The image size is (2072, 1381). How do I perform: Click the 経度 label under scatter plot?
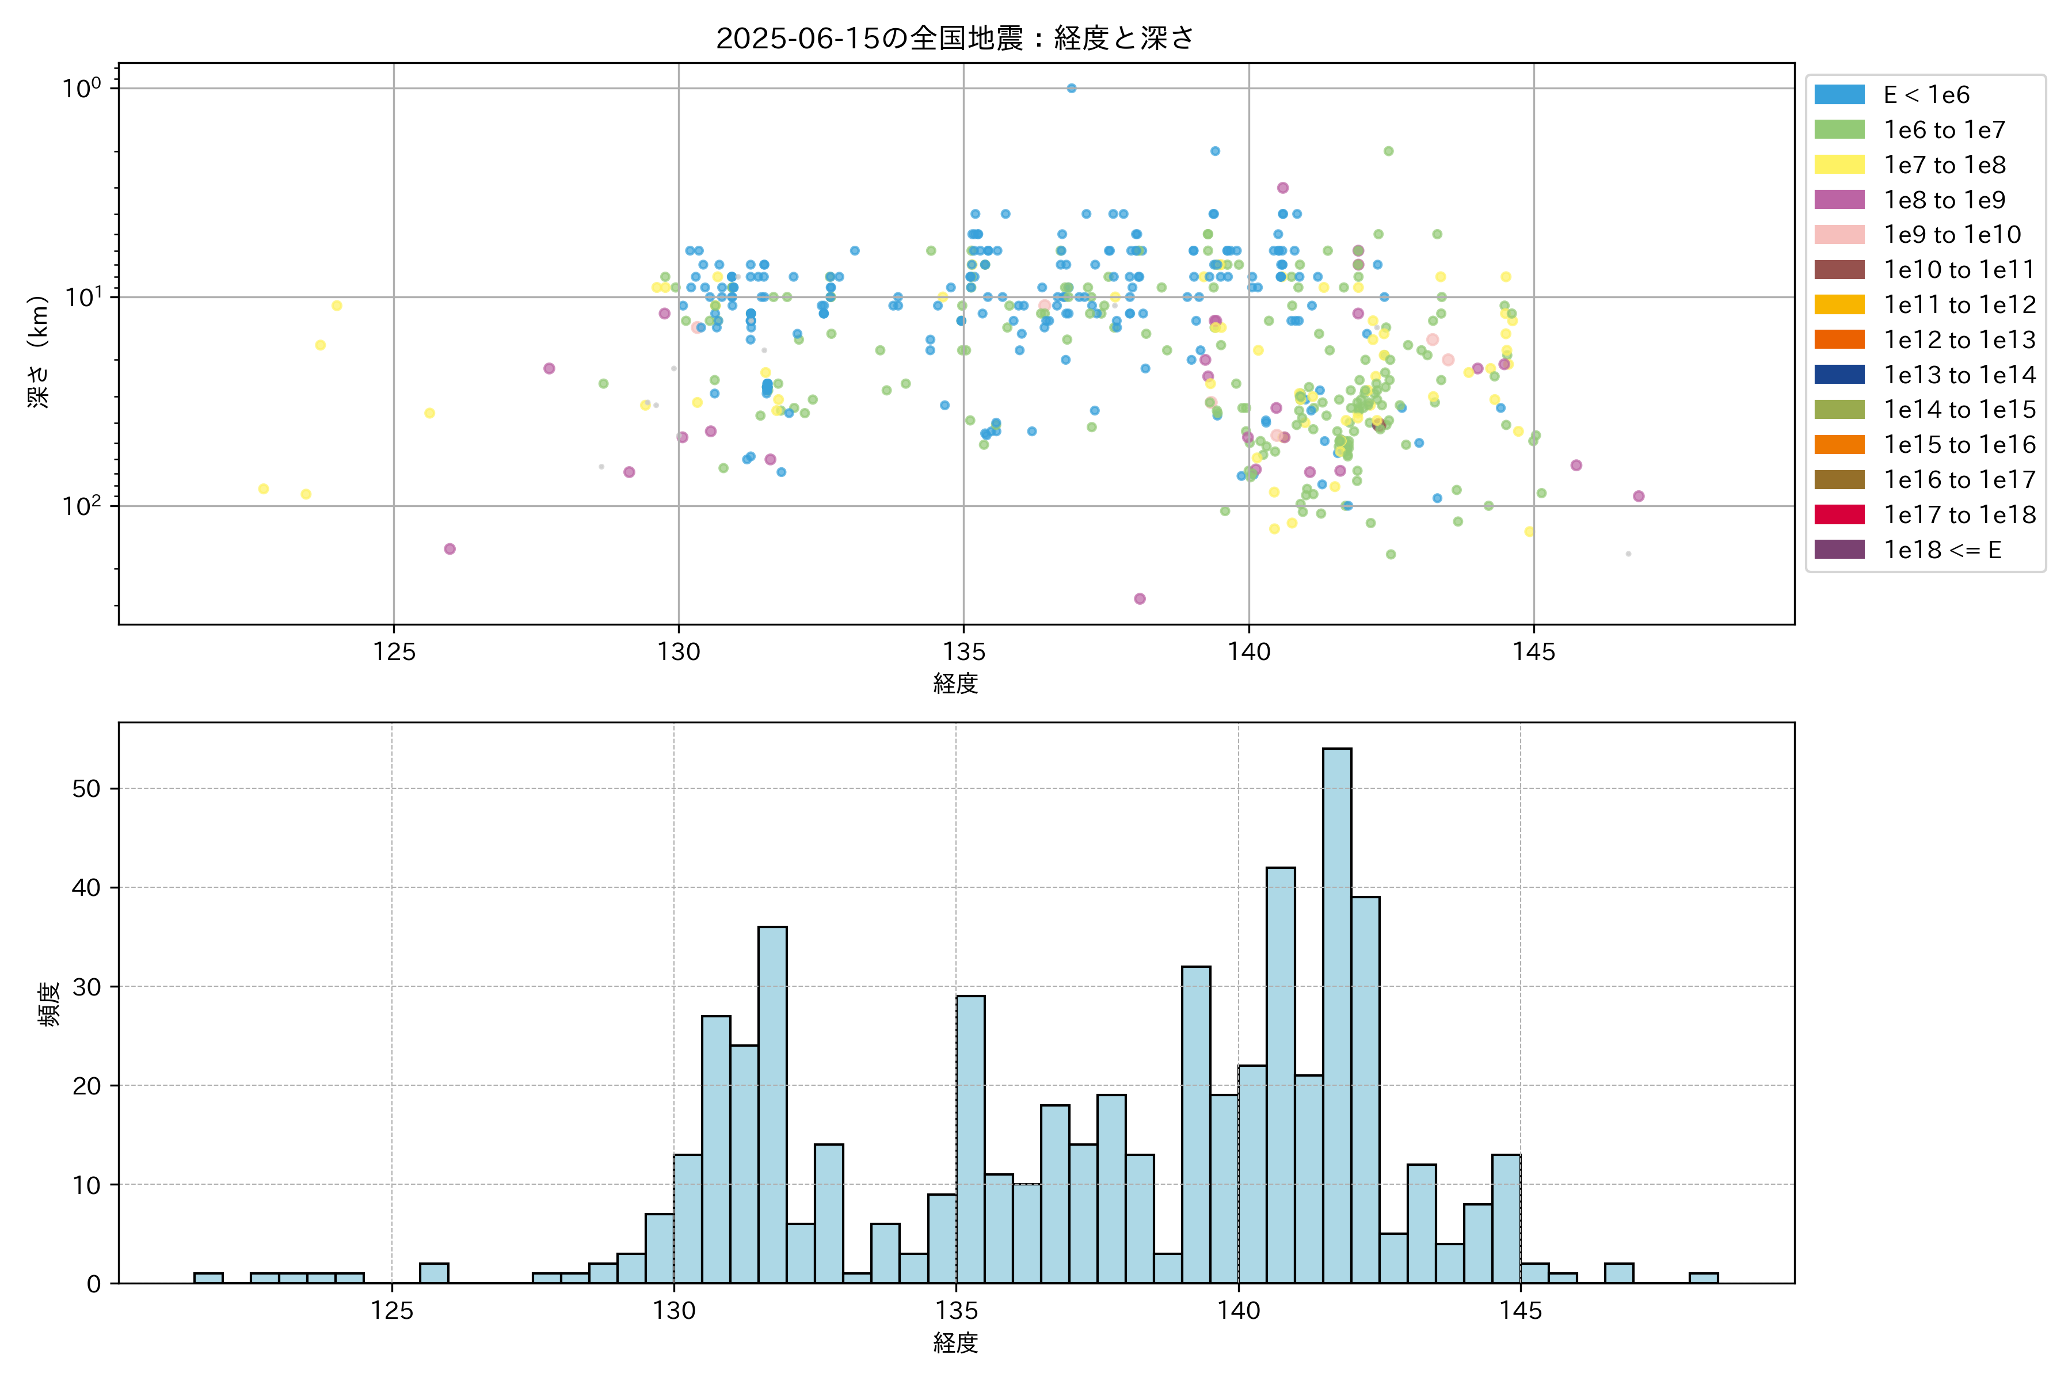coord(956,684)
